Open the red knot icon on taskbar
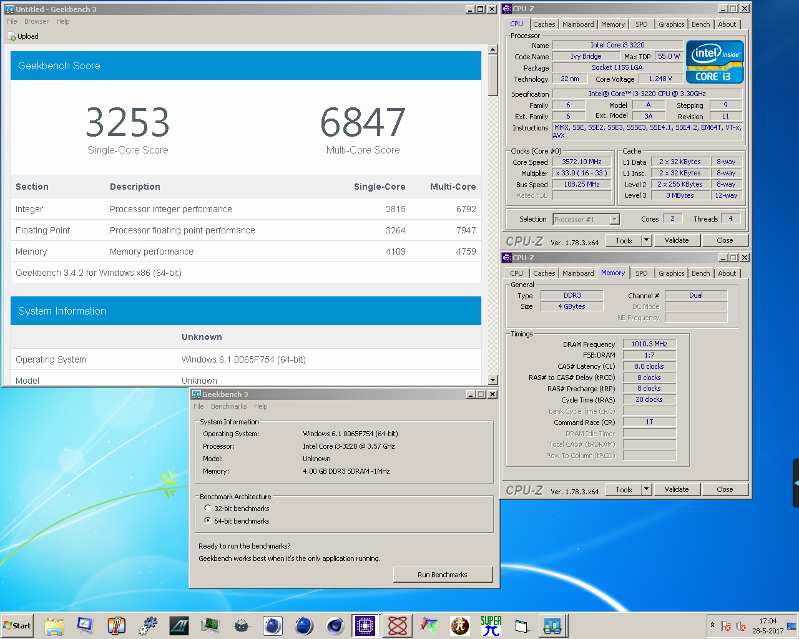799x639 pixels. [398, 625]
